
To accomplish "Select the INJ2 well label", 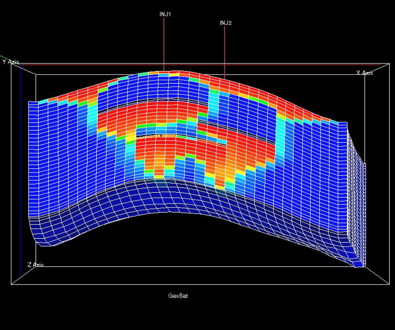I will click(x=225, y=23).
